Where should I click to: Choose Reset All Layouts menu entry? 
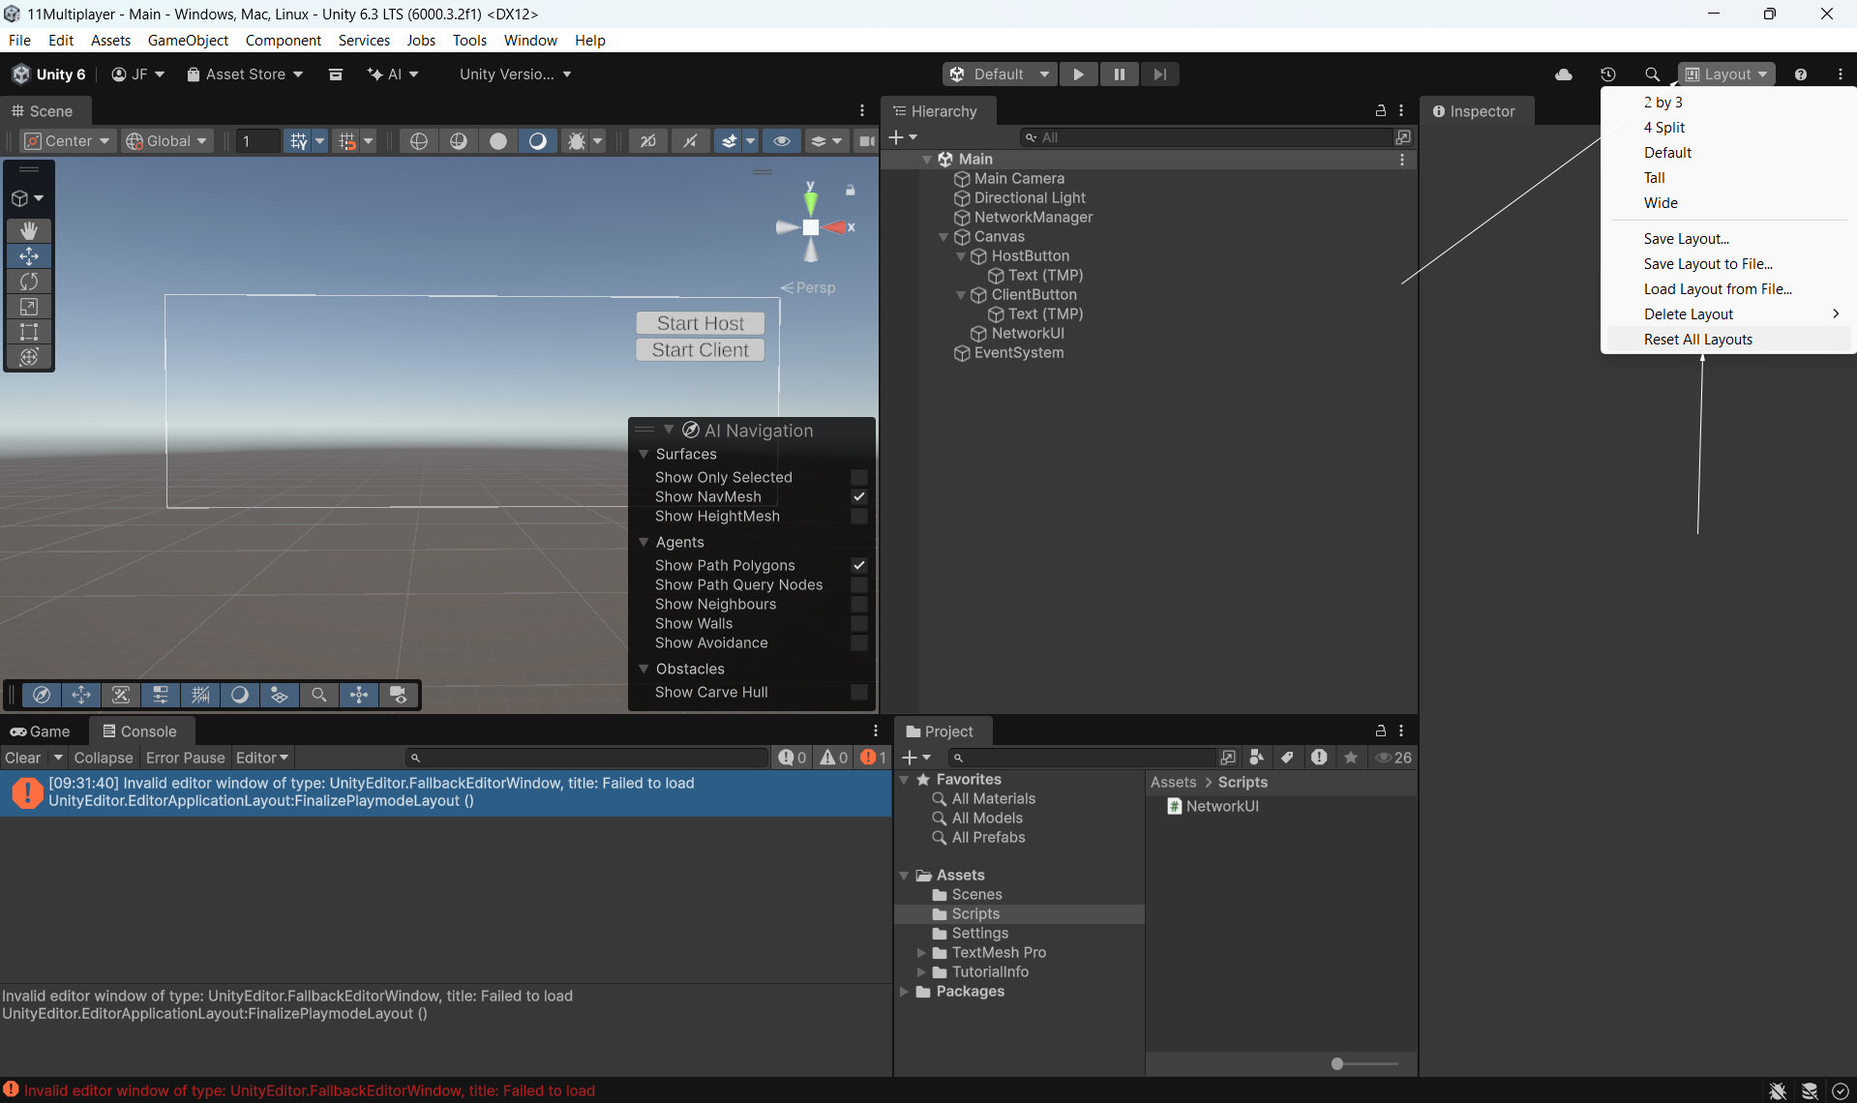1697,340
